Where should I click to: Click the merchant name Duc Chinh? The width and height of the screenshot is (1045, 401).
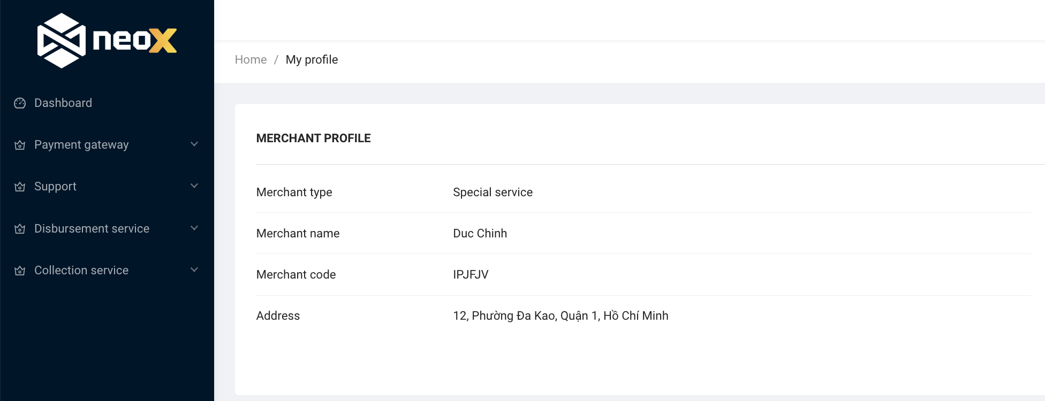[x=480, y=233]
